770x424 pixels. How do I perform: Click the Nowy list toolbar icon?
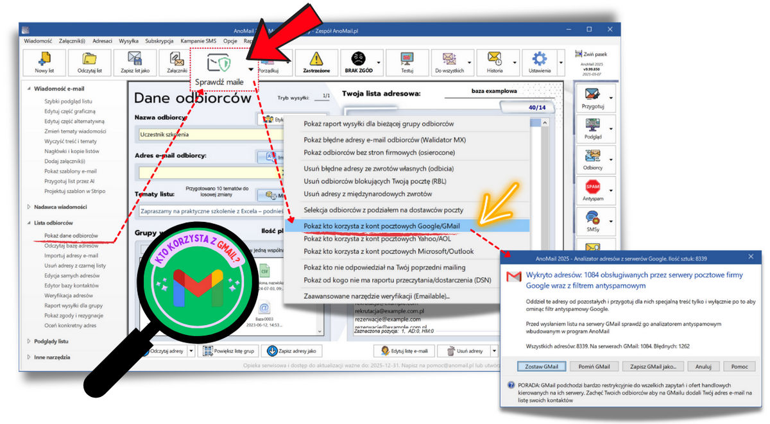45,59
